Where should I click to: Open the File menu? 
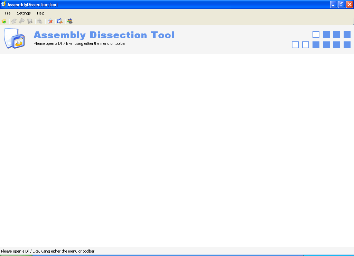point(8,13)
